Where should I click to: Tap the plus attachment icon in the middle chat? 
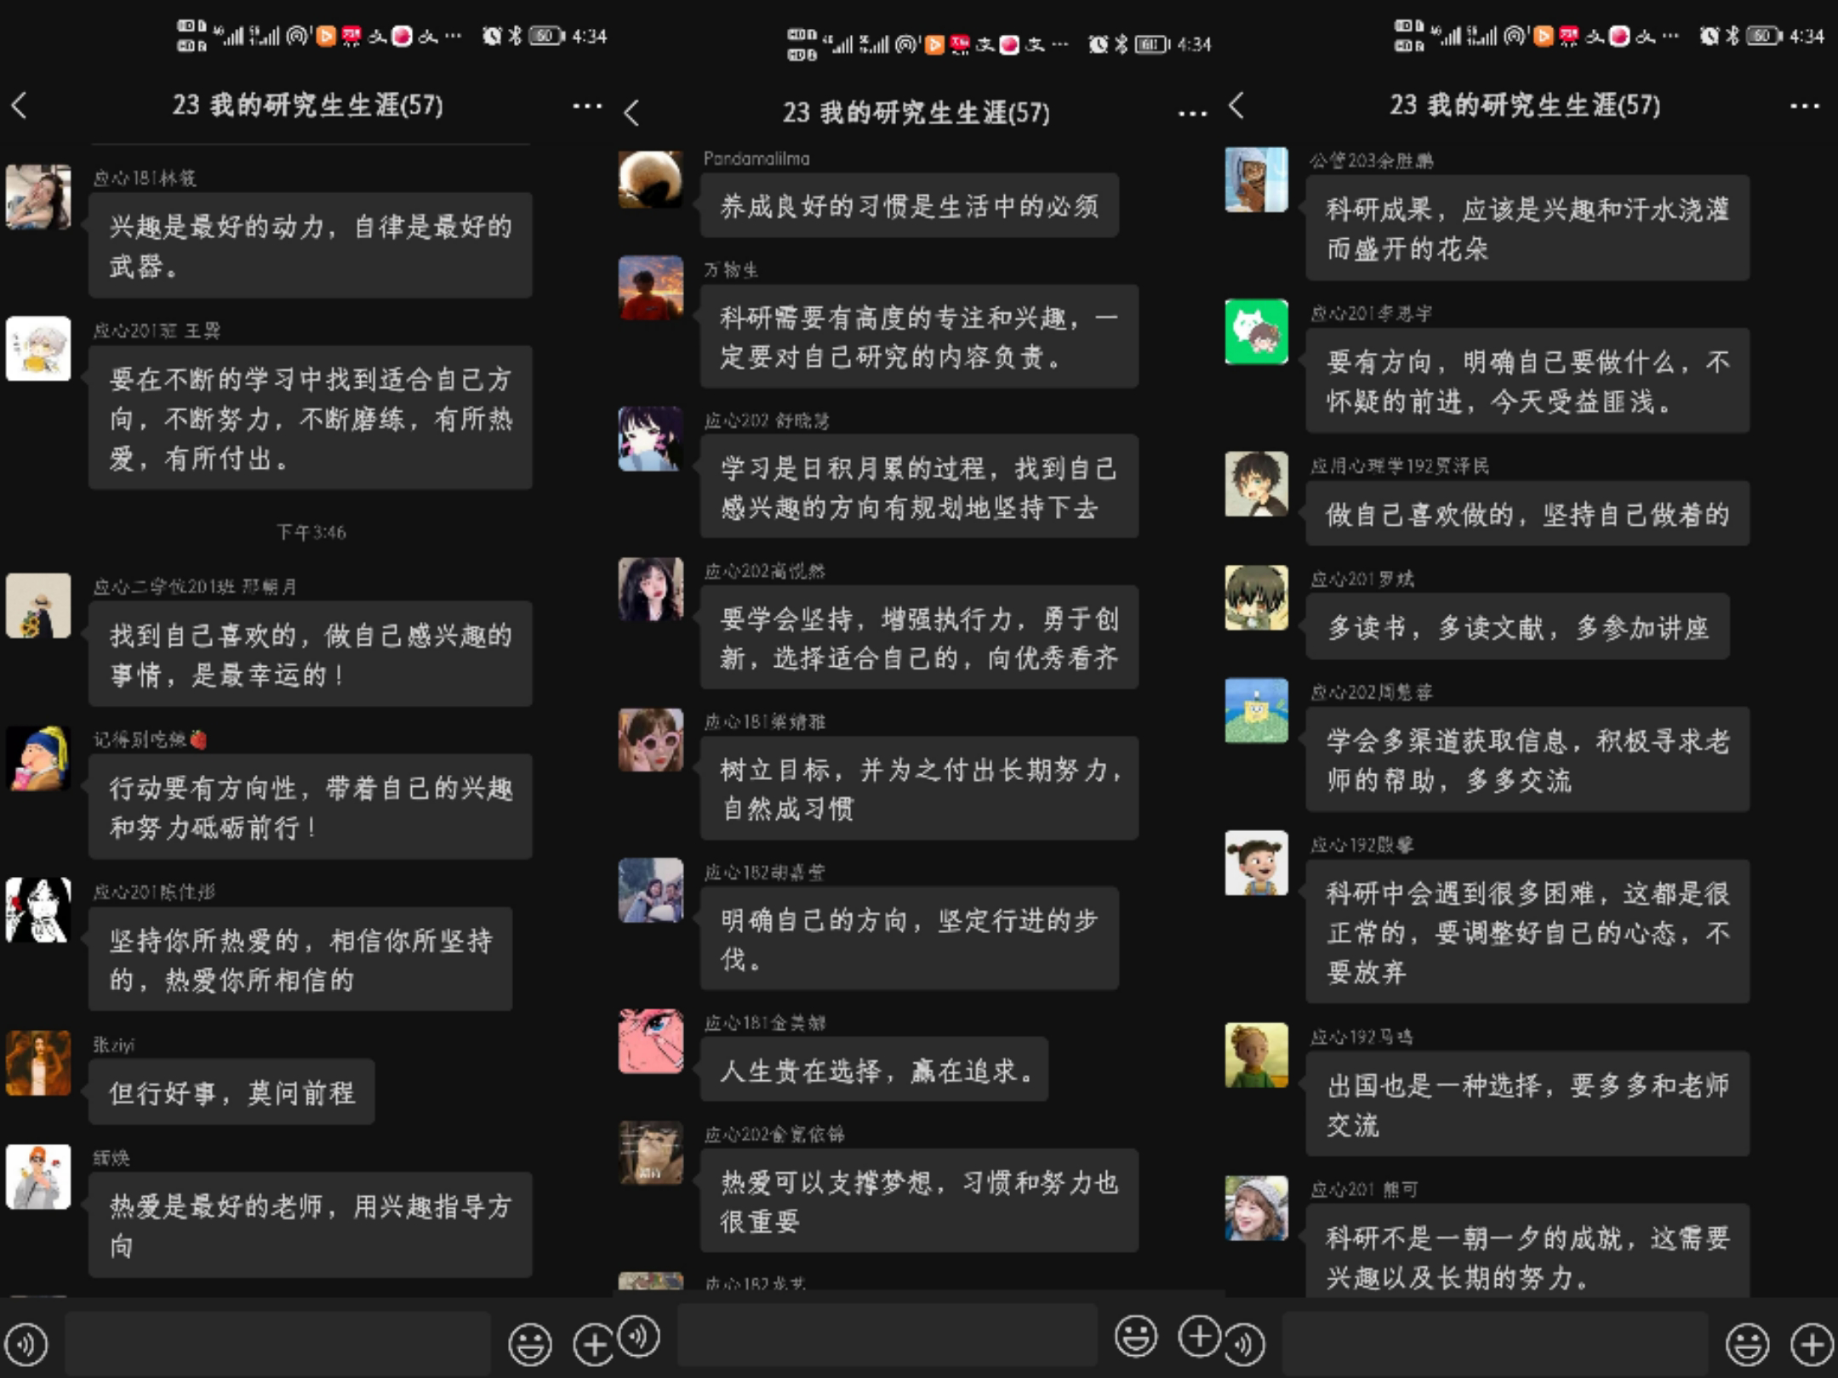1200,1335
